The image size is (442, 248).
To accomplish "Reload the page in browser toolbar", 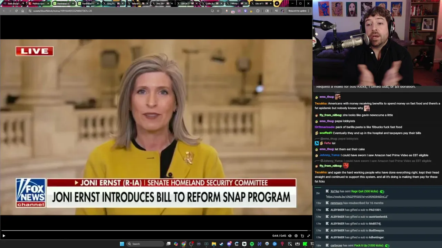I will (16, 11).
